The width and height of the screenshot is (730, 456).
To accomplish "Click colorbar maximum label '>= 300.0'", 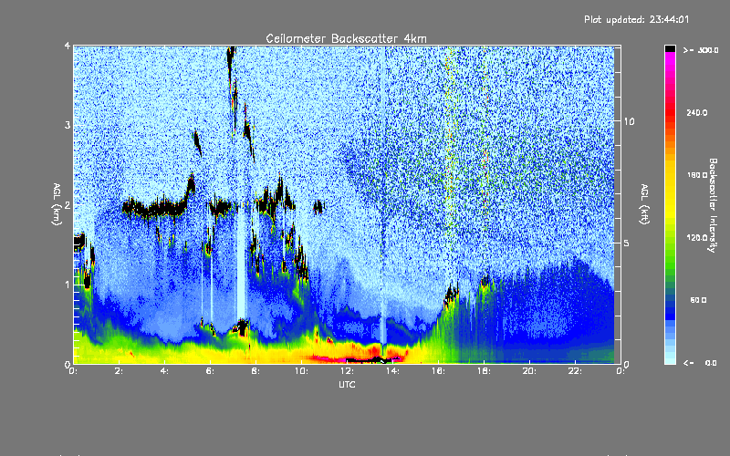I will 700,50.
